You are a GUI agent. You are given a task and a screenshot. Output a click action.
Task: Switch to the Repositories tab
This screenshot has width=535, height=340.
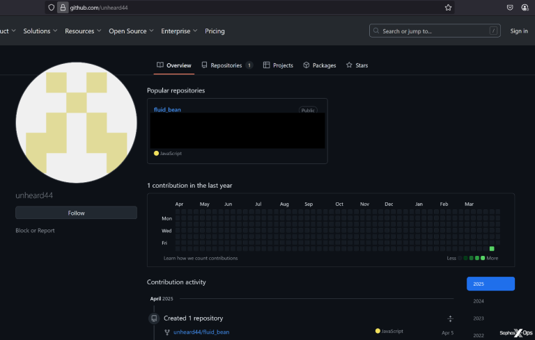[227, 65]
